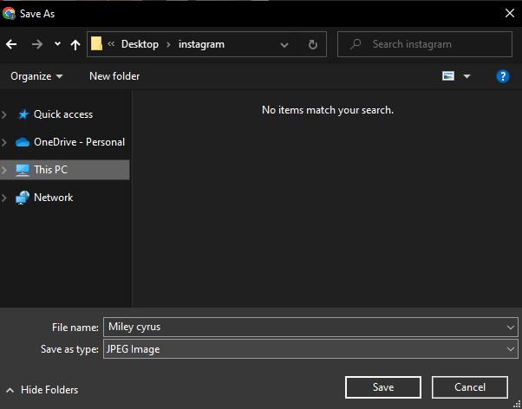Image resolution: width=522 pixels, height=409 pixels.
Task: Expand the OneDrive - Personal node
Action: (x=4, y=142)
